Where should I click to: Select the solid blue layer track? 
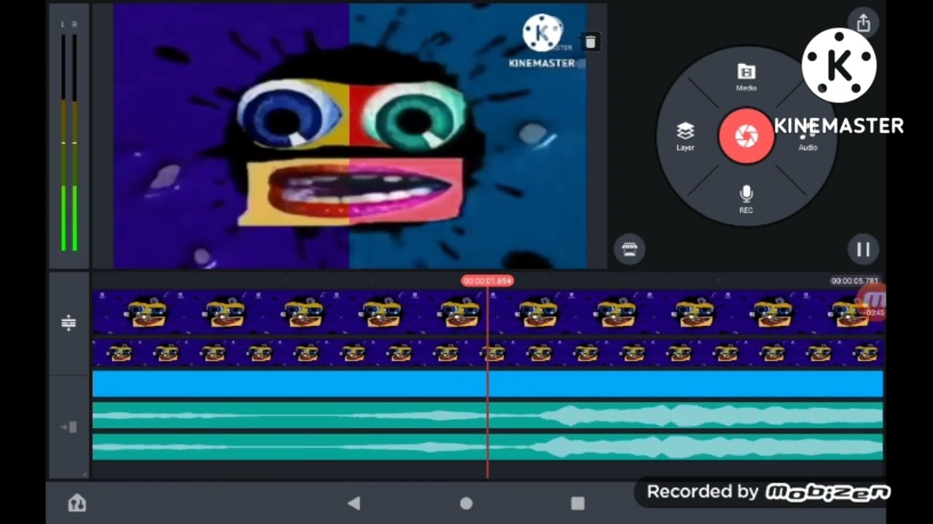point(488,384)
